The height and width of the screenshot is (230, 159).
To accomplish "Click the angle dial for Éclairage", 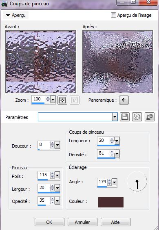I will click(137, 182).
